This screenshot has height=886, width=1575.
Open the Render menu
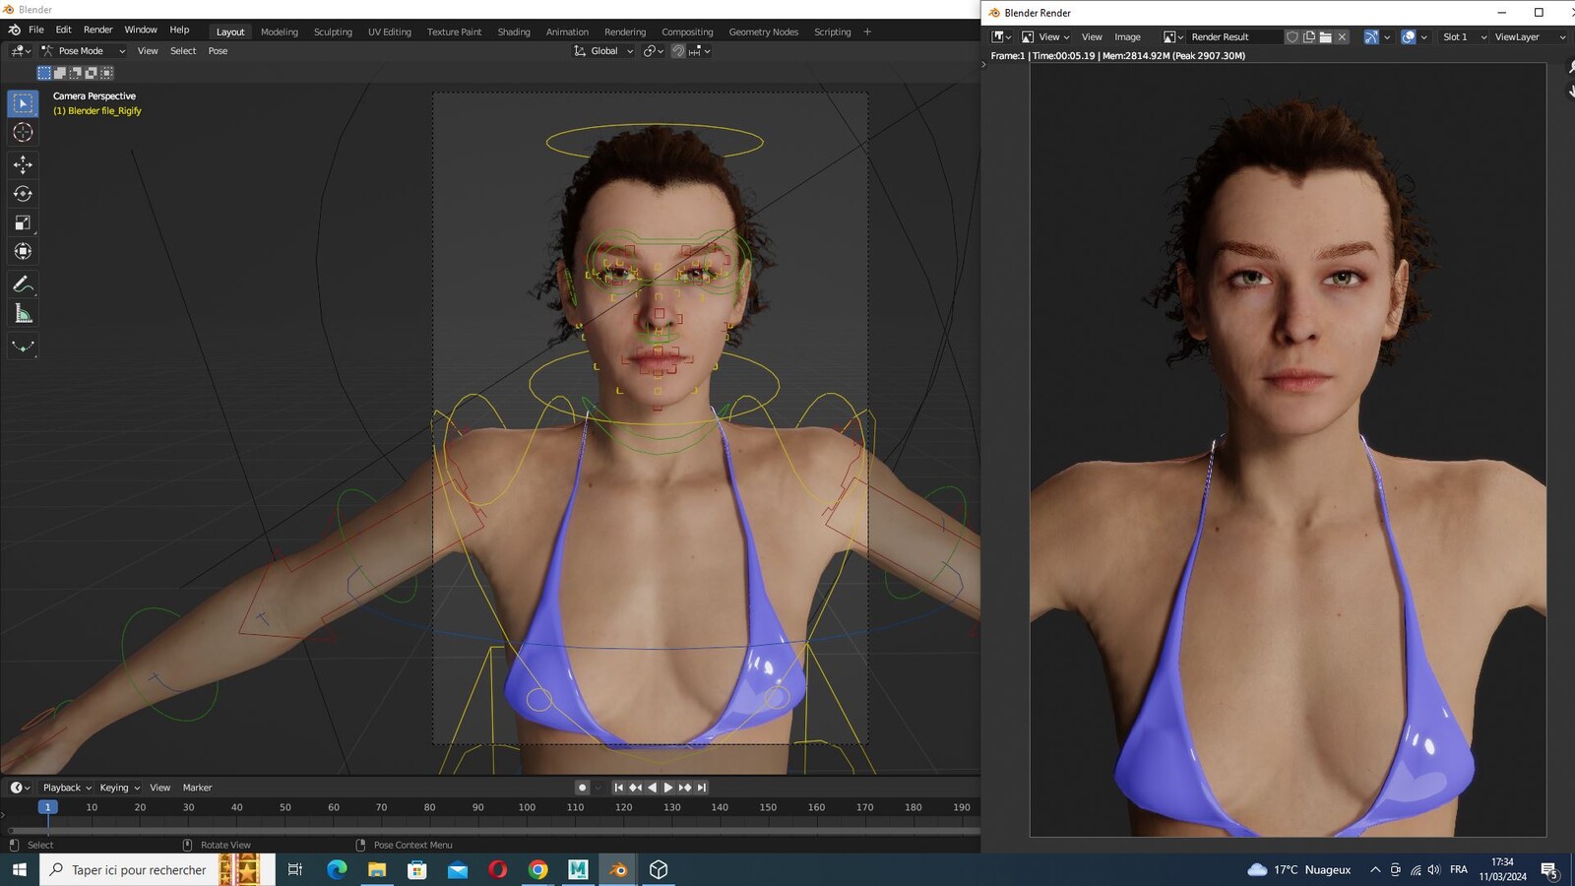pyautogui.click(x=97, y=30)
